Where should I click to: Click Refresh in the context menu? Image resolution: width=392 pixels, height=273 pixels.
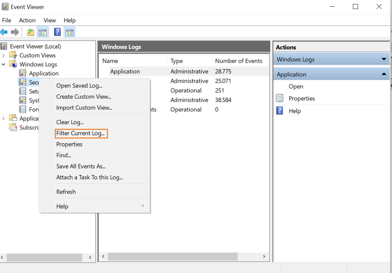(x=66, y=192)
